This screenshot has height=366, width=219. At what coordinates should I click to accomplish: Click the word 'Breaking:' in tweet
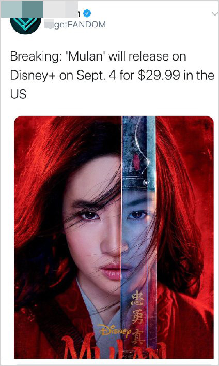(35, 57)
